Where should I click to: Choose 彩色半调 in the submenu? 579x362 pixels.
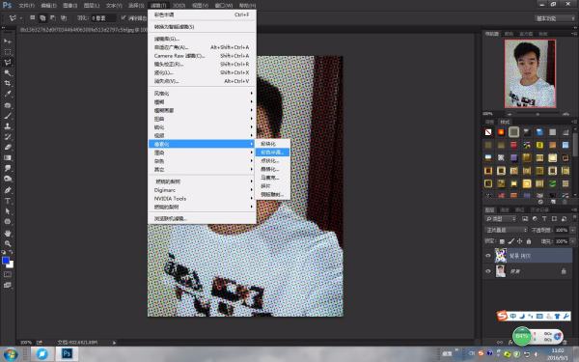click(x=272, y=153)
